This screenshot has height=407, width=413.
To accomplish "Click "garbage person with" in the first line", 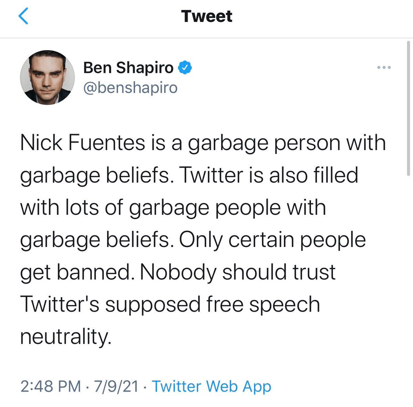I will tap(287, 143).
